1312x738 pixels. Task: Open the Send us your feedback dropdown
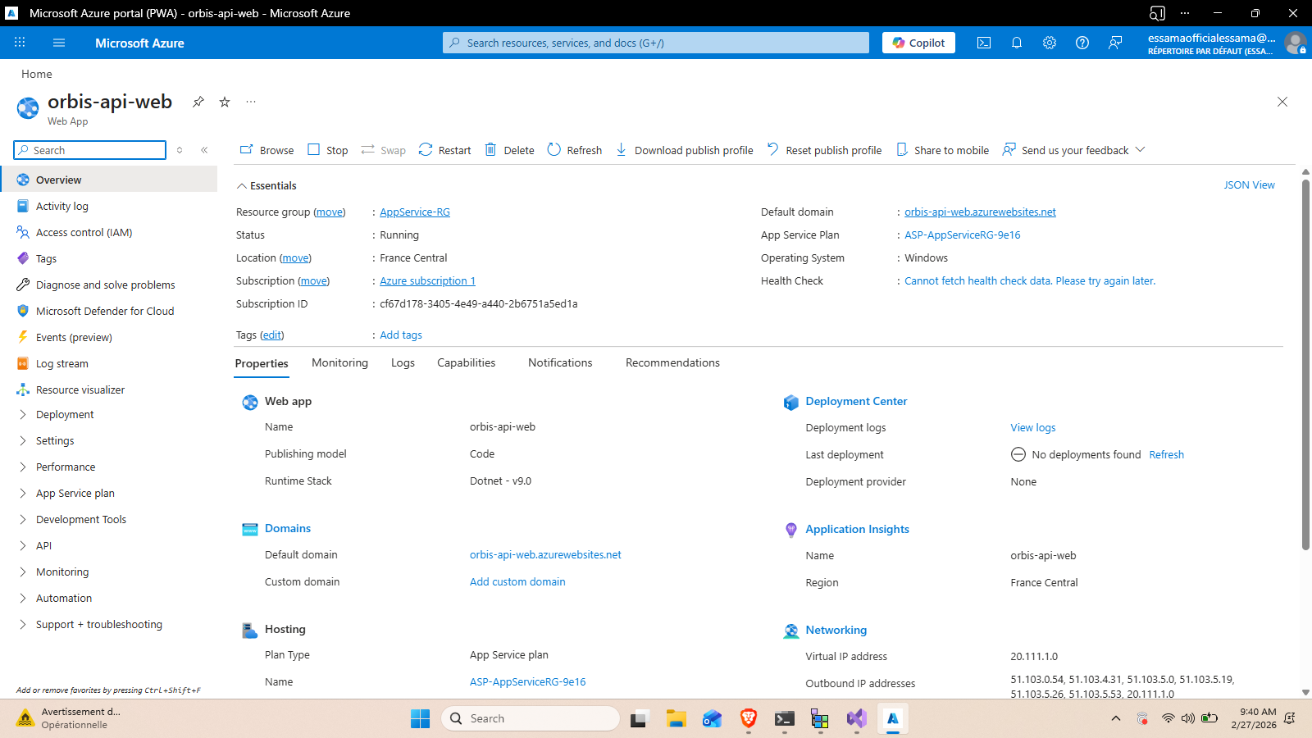coord(1074,150)
